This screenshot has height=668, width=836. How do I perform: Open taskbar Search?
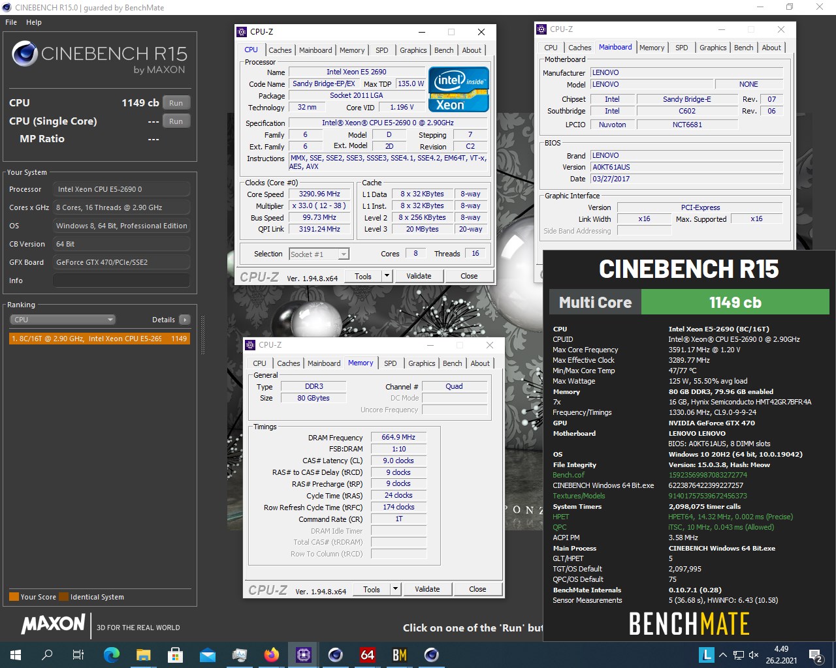[x=47, y=654]
